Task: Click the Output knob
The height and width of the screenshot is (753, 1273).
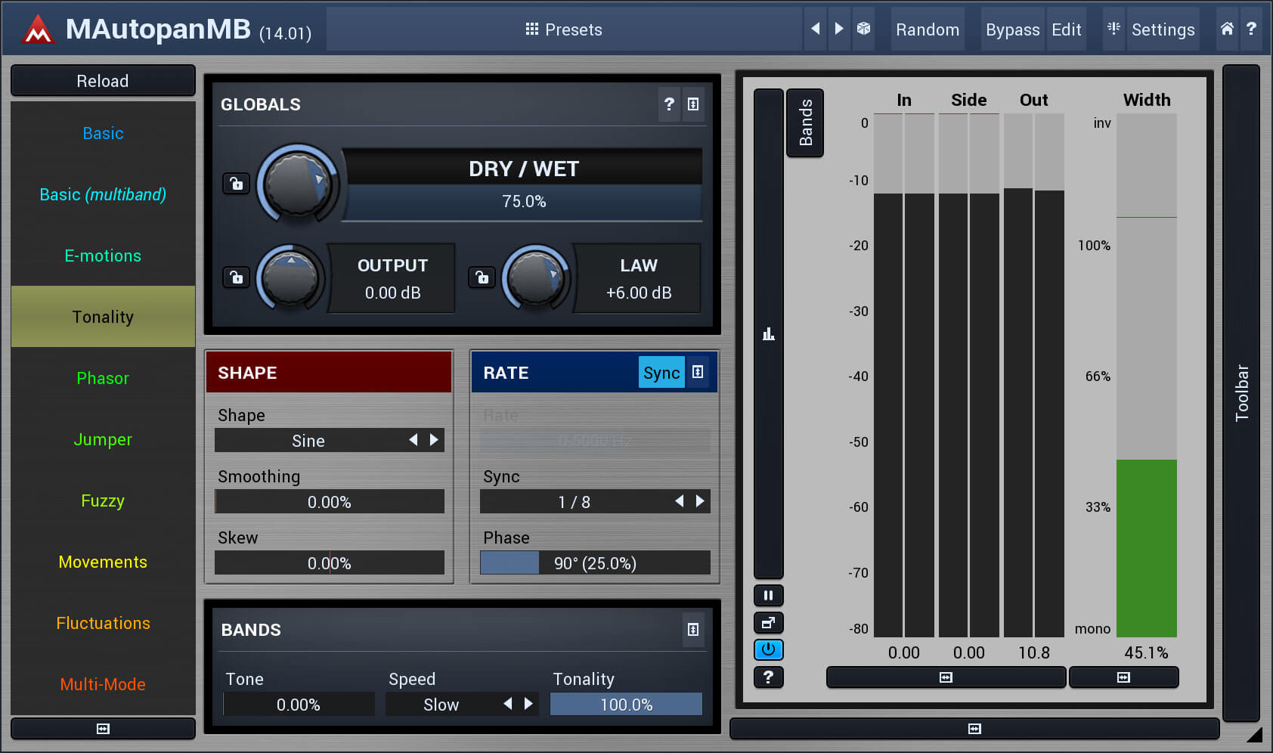Action: coord(290,278)
